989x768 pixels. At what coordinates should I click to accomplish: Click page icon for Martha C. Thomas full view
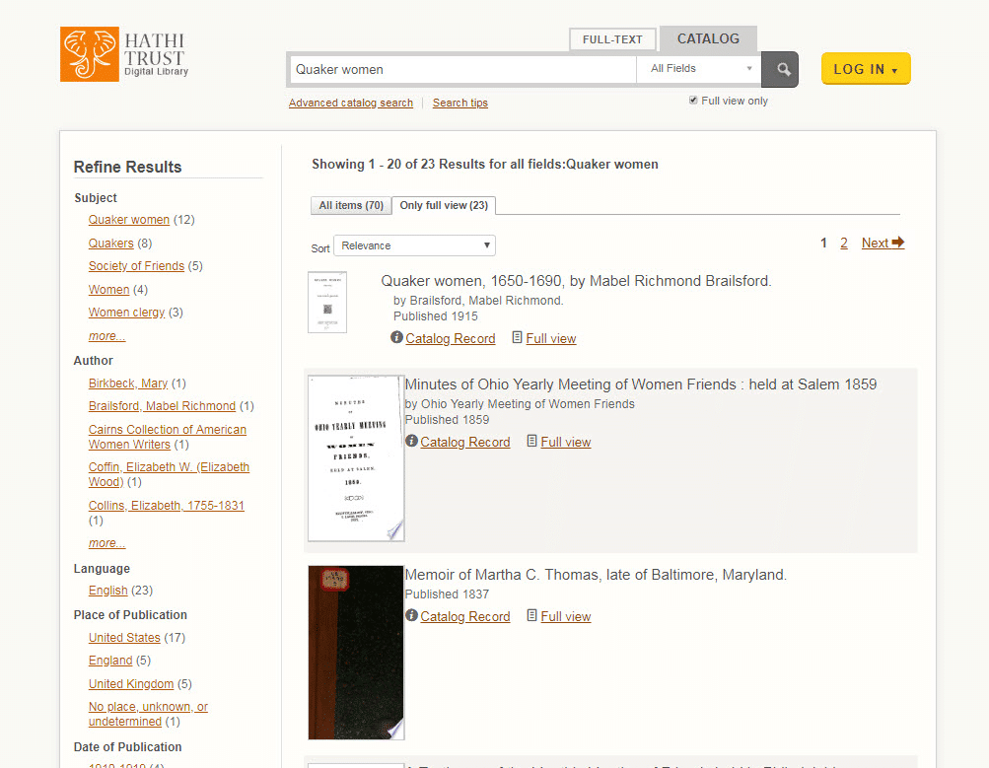(x=531, y=615)
